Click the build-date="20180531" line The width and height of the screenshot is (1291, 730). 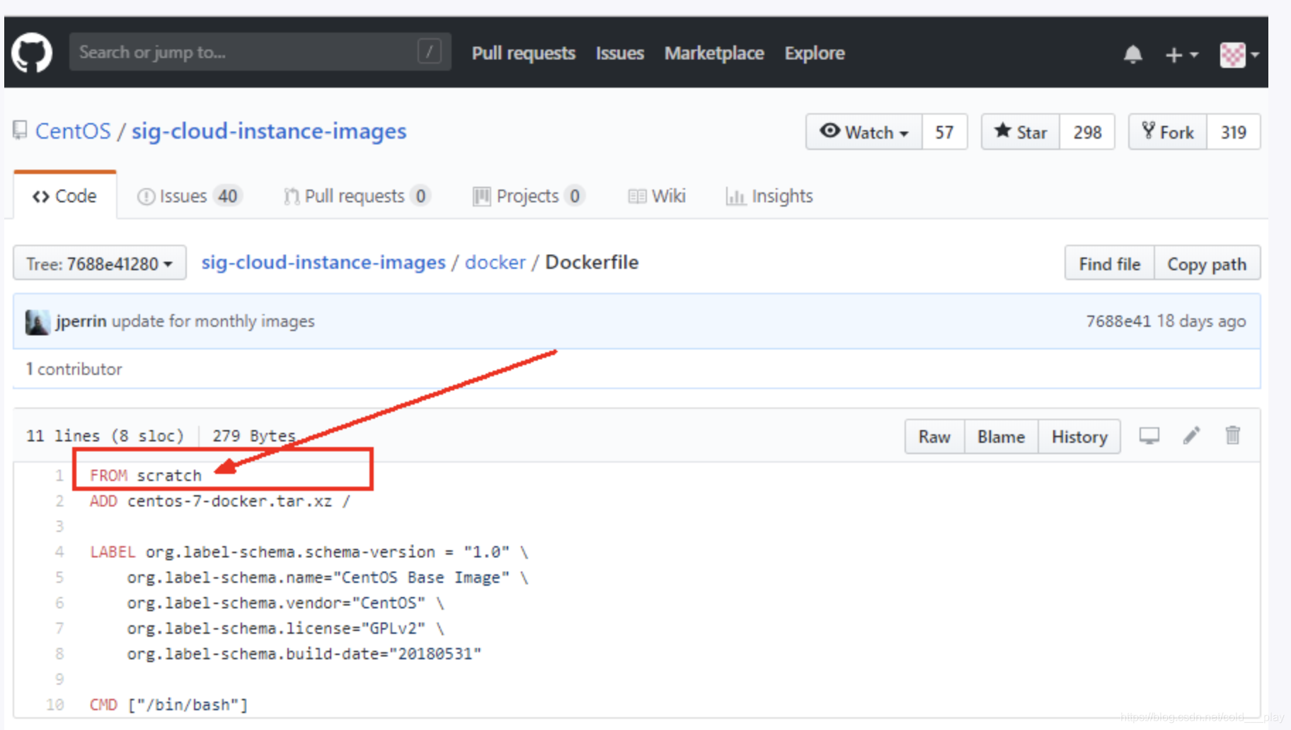click(304, 654)
